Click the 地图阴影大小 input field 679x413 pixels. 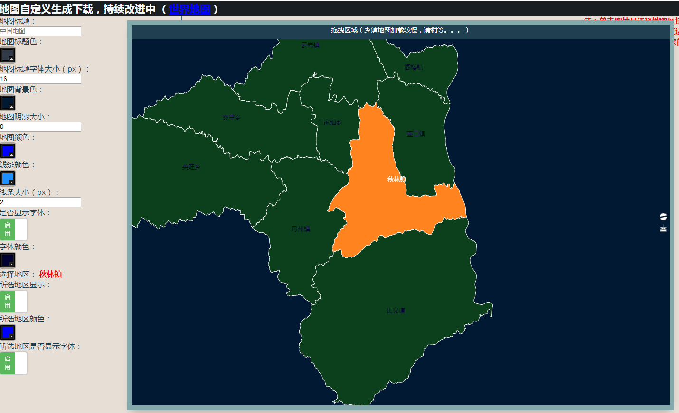[x=40, y=127]
